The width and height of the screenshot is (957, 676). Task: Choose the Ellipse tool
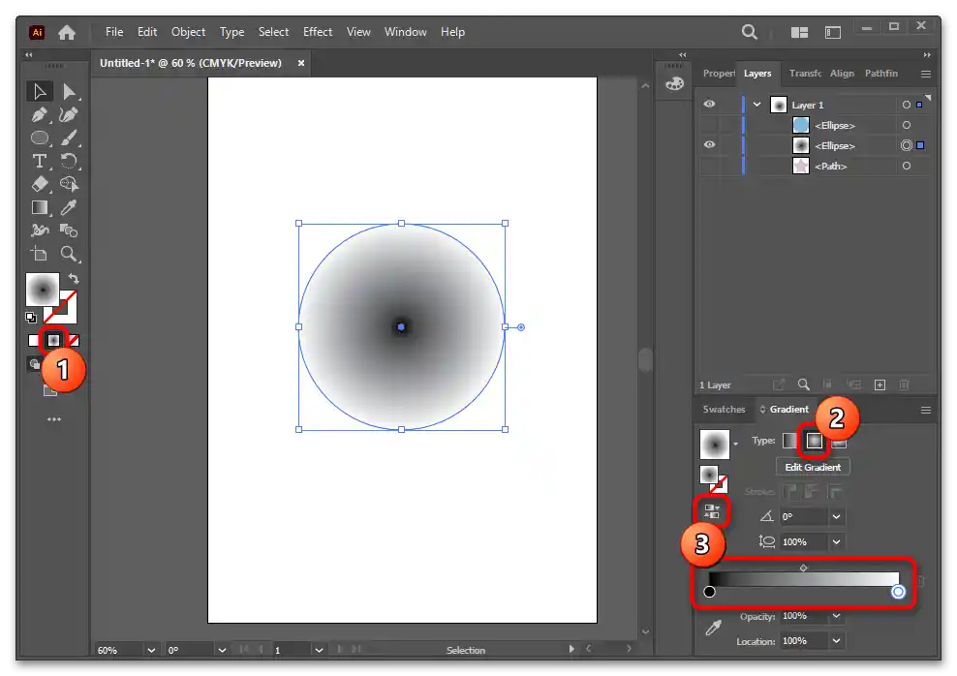click(40, 138)
